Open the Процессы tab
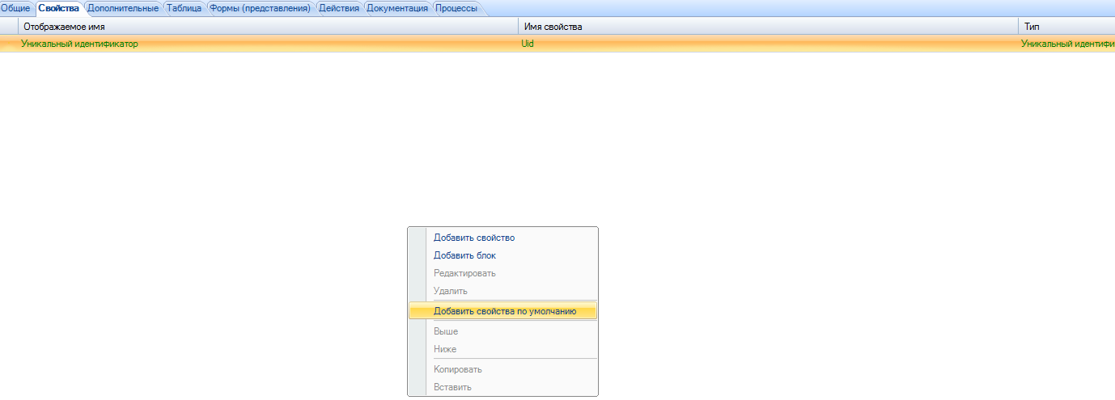The height and width of the screenshot is (400, 1115). [456, 8]
